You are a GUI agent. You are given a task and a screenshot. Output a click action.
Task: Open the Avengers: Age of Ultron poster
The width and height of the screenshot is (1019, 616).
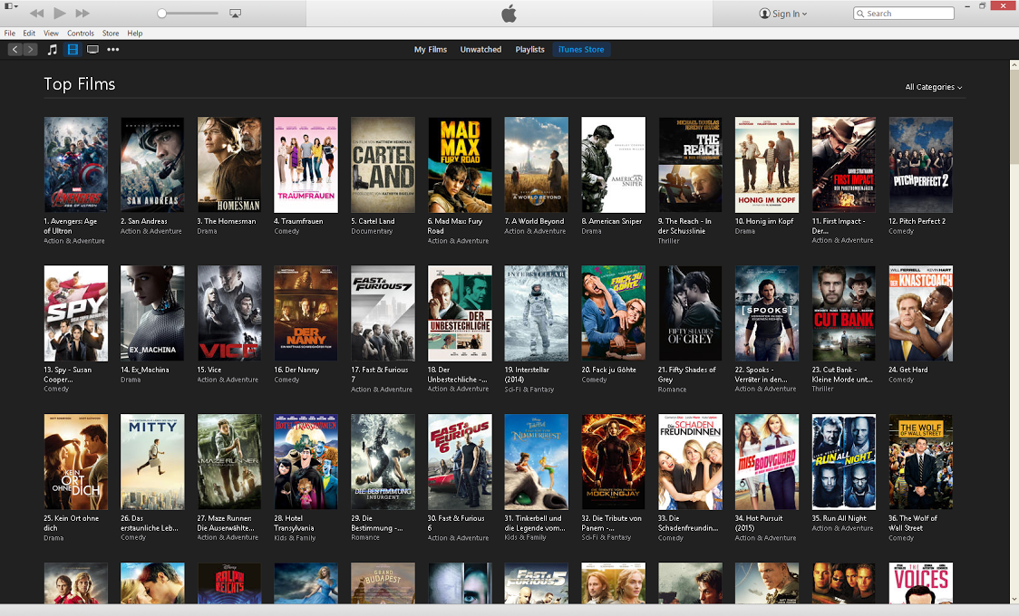coord(76,165)
